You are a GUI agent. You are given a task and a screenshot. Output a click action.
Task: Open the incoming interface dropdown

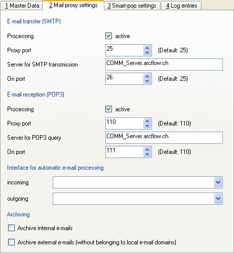point(218,182)
